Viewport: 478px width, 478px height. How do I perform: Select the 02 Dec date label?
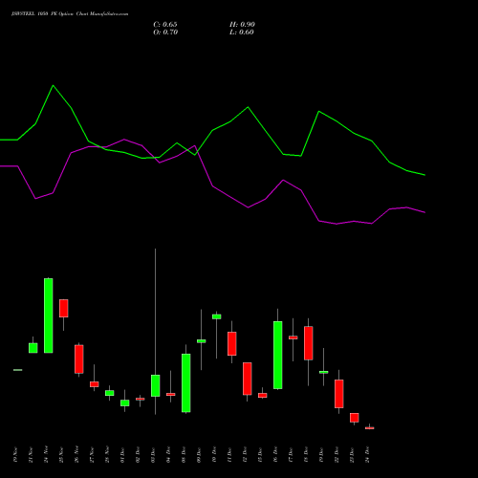pos(138,455)
